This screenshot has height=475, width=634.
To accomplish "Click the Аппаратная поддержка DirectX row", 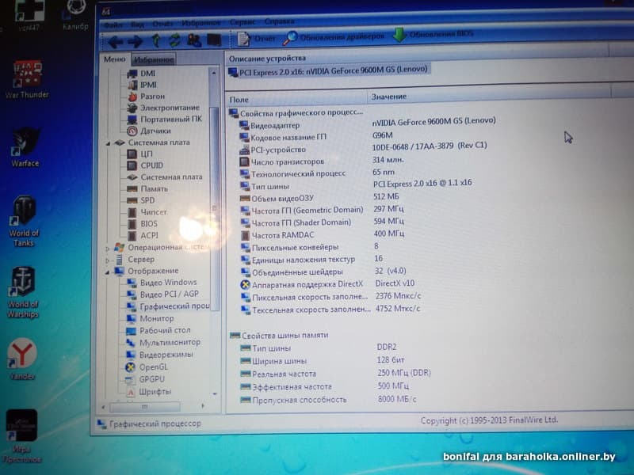I will pos(327,284).
